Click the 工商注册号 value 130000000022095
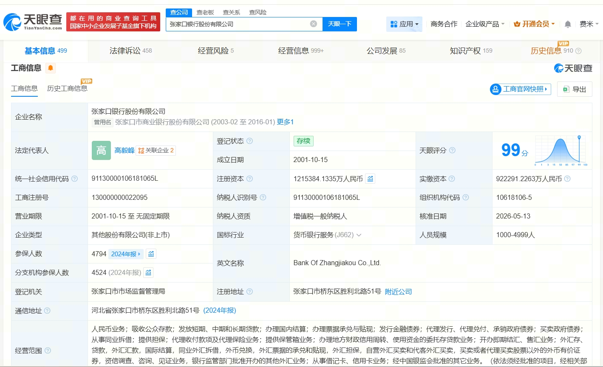The image size is (603, 367). point(120,198)
